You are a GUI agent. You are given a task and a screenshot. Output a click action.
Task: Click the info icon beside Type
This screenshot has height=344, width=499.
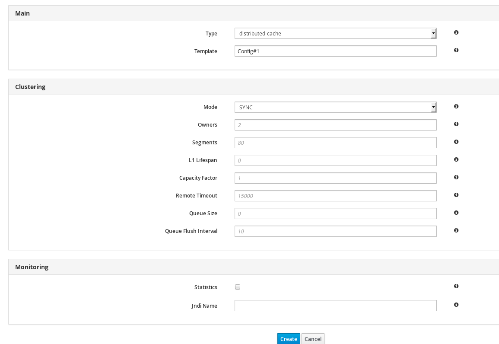click(456, 32)
